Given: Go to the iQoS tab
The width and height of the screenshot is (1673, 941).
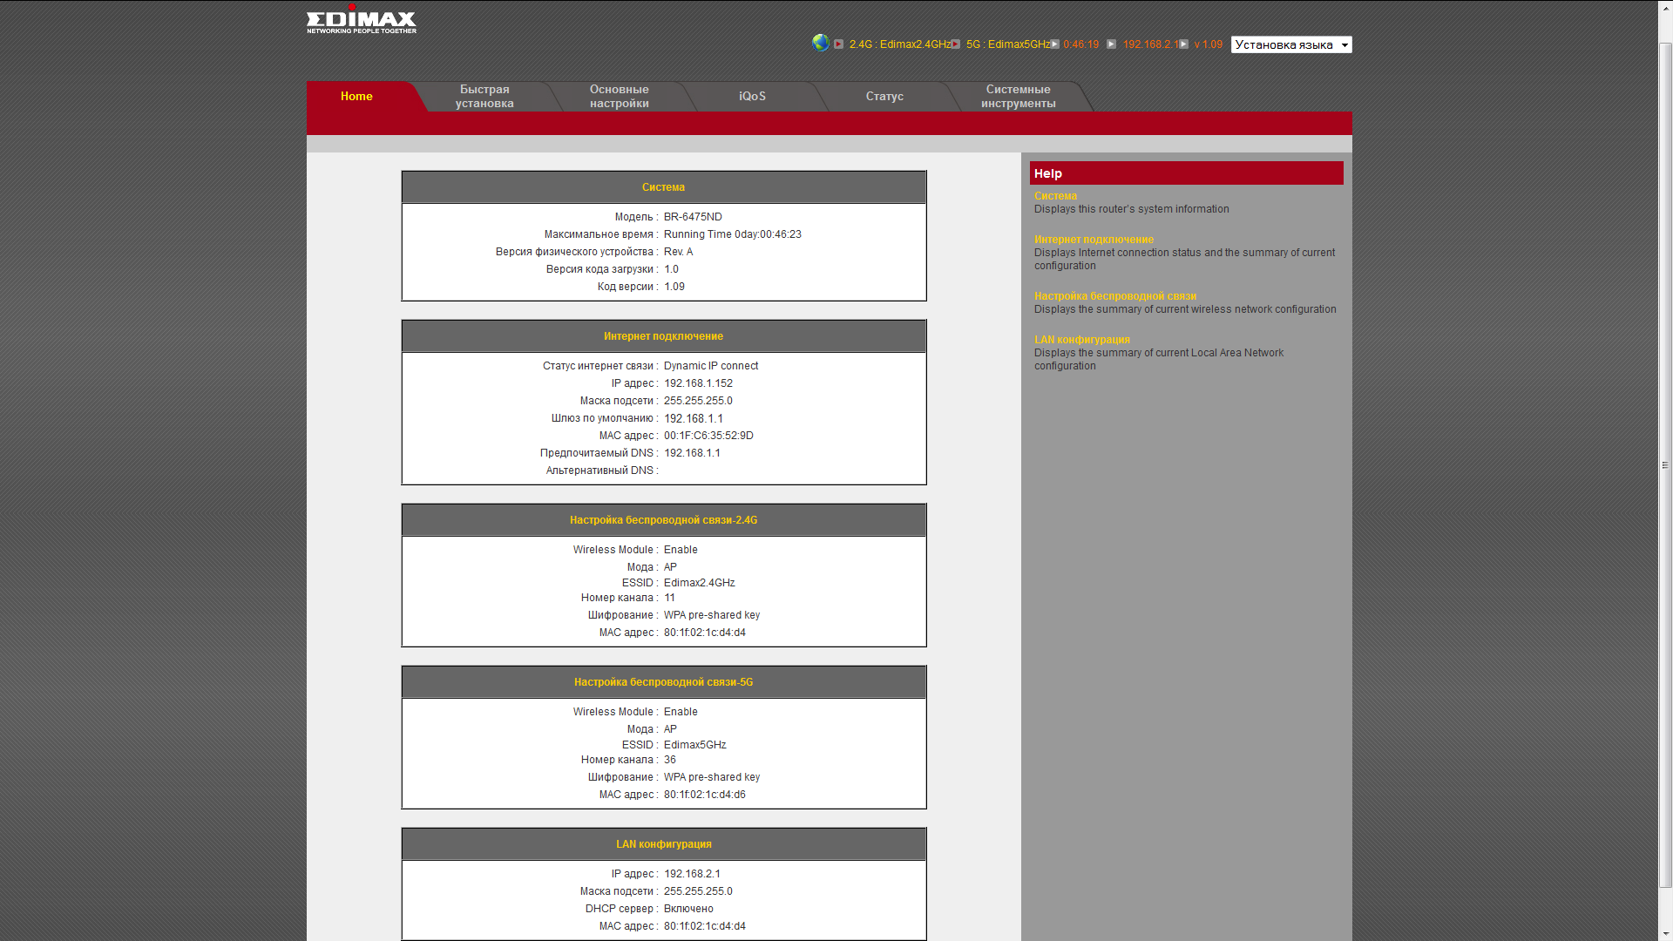Looking at the screenshot, I should coord(752,97).
